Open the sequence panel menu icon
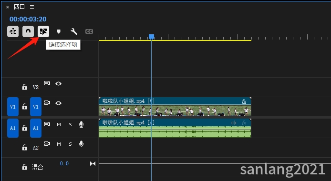 [32, 7]
